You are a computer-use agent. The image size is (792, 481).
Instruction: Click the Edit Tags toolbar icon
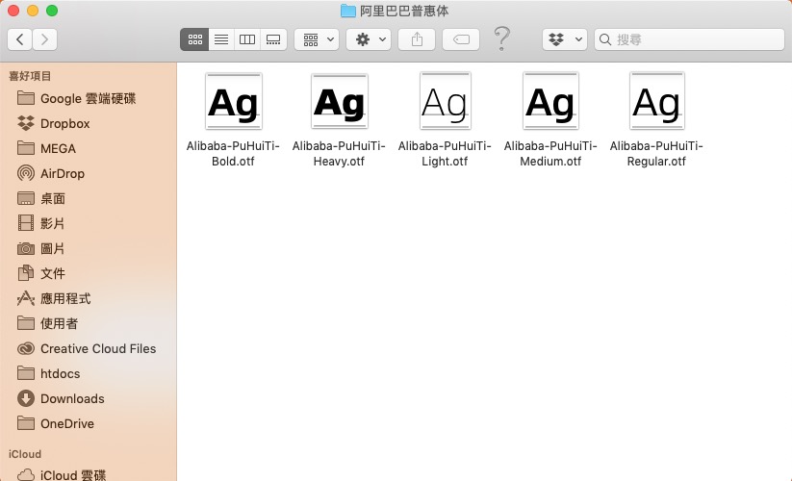pyautogui.click(x=461, y=39)
